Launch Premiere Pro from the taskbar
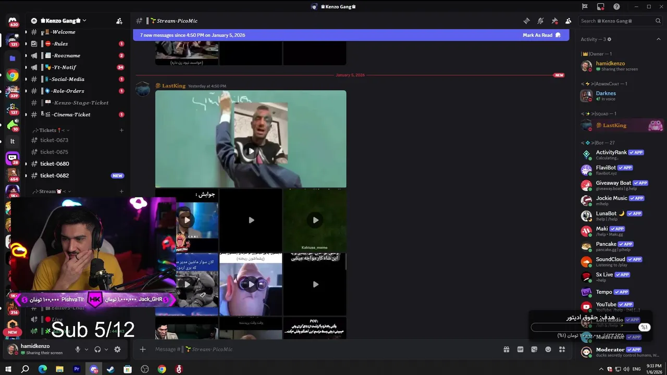Screen dimensions: 667x375 pyautogui.click(x=77, y=369)
